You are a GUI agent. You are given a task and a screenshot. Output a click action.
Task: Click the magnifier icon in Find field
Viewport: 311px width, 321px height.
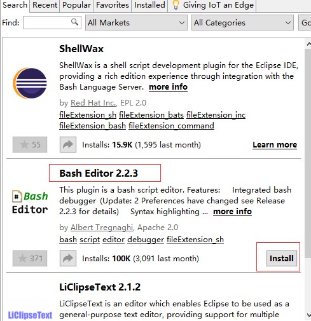(x=74, y=22)
